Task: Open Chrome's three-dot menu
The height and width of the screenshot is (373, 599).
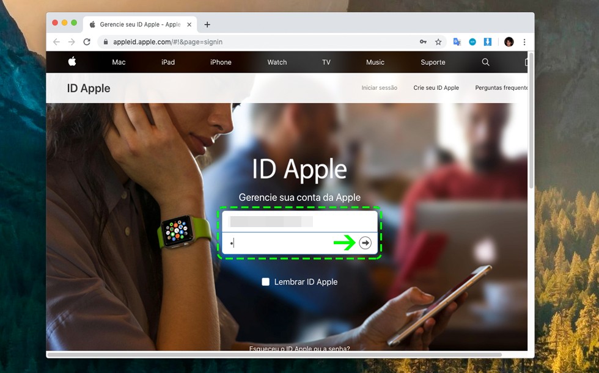Action: click(524, 42)
